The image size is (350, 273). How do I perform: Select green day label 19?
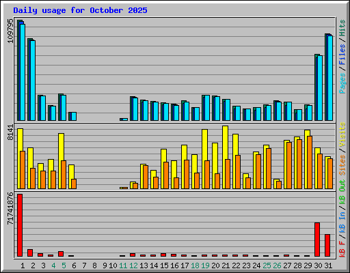pyautogui.click(x=205, y=265)
